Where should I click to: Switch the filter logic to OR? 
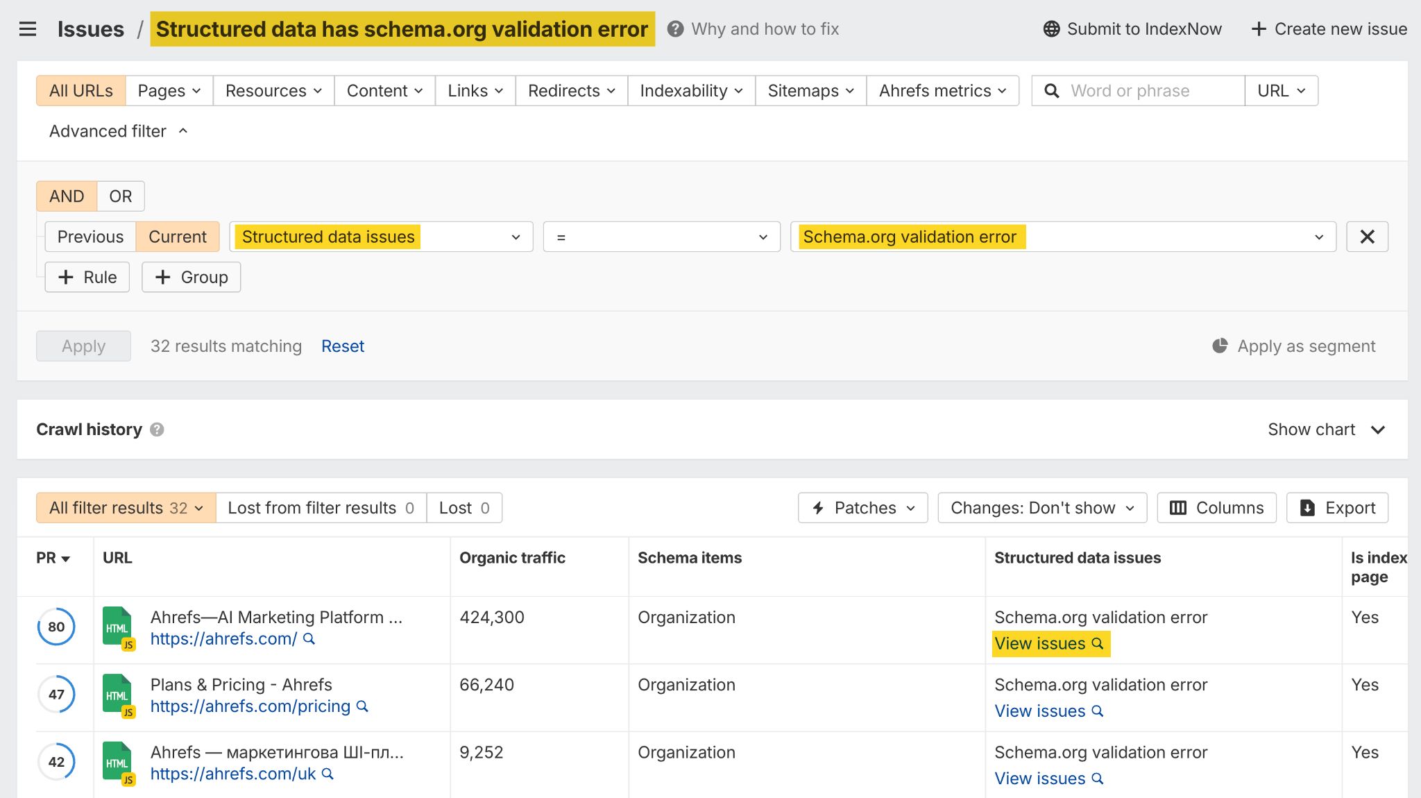(x=119, y=196)
